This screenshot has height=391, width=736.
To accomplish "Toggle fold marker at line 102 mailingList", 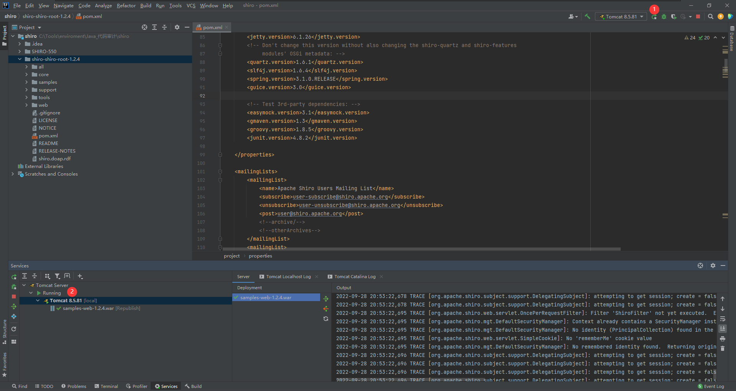I will point(220,180).
